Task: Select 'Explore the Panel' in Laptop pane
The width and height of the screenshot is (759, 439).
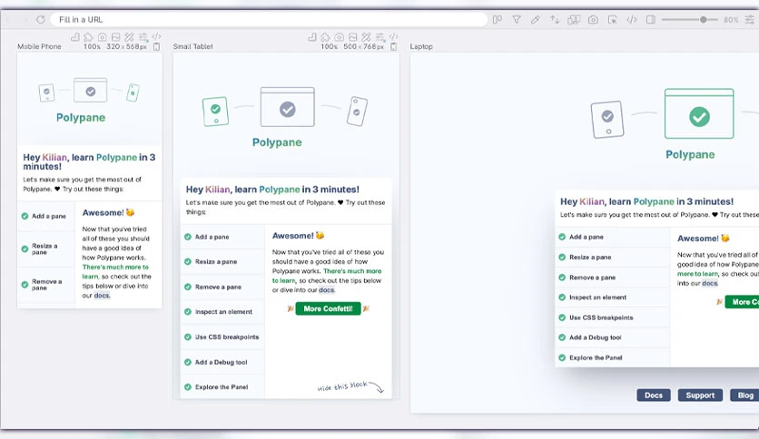Action: point(612,357)
